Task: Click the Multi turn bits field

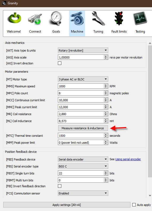Action: [x=81, y=180]
